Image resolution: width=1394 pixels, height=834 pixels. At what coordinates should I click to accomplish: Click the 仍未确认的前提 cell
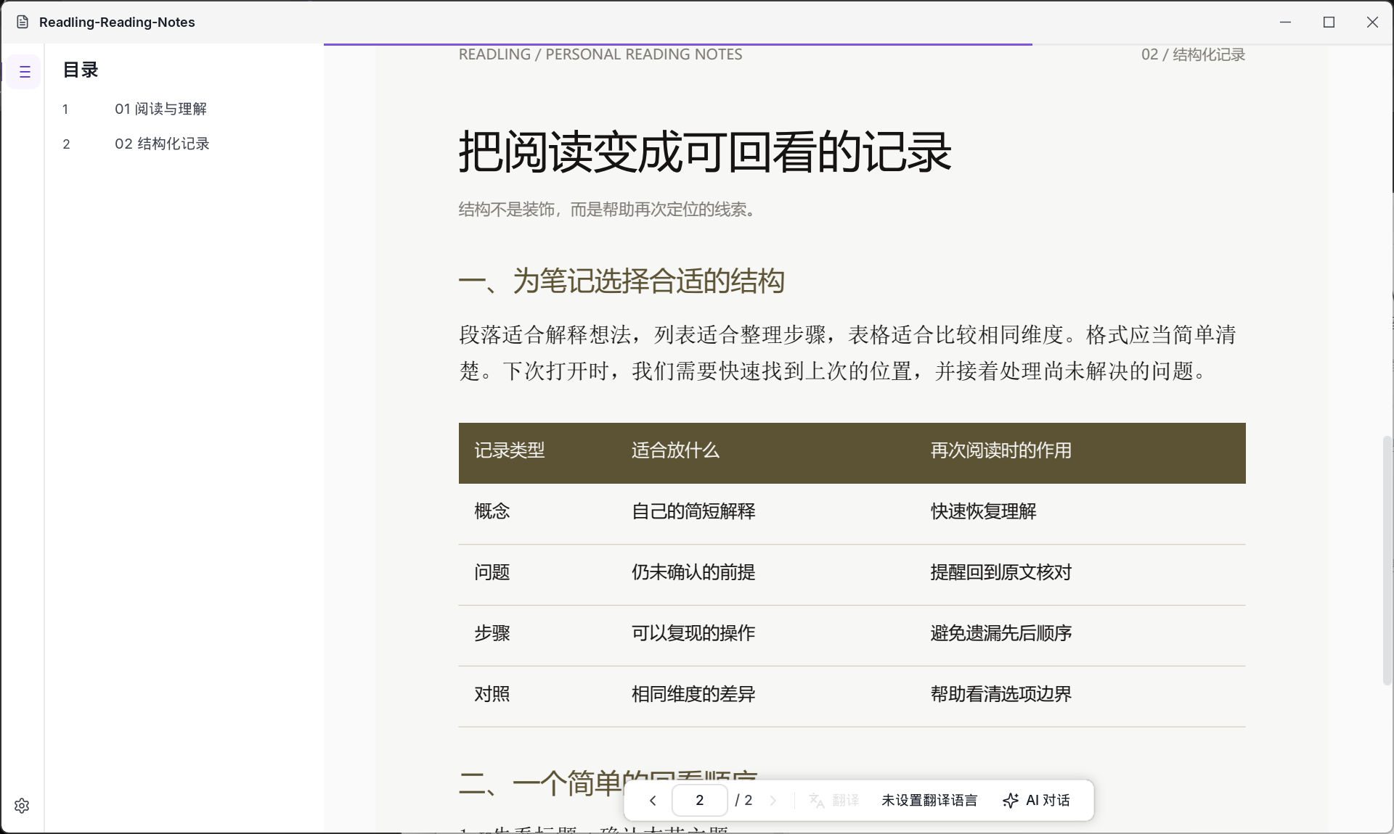pos(693,572)
